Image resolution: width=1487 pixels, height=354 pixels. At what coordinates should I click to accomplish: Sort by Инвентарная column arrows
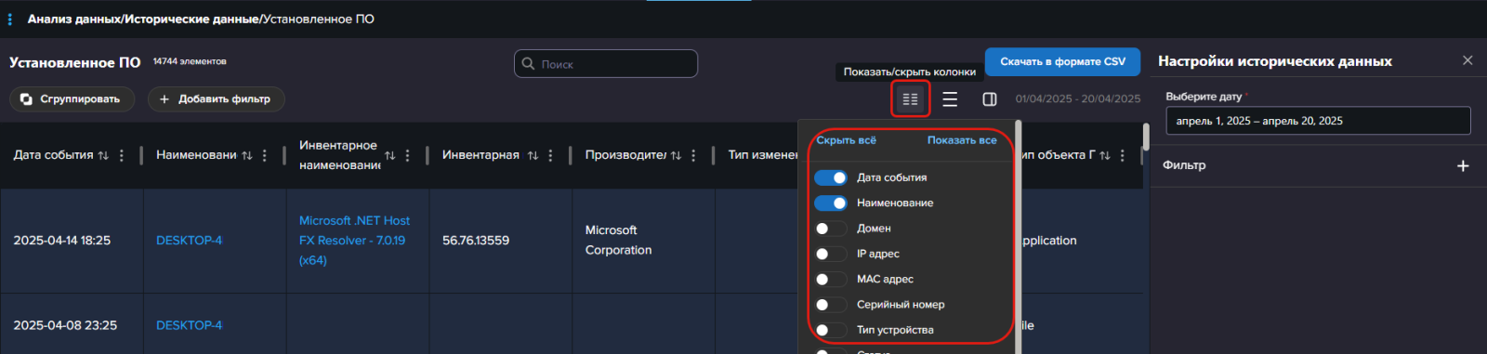[533, 155]
